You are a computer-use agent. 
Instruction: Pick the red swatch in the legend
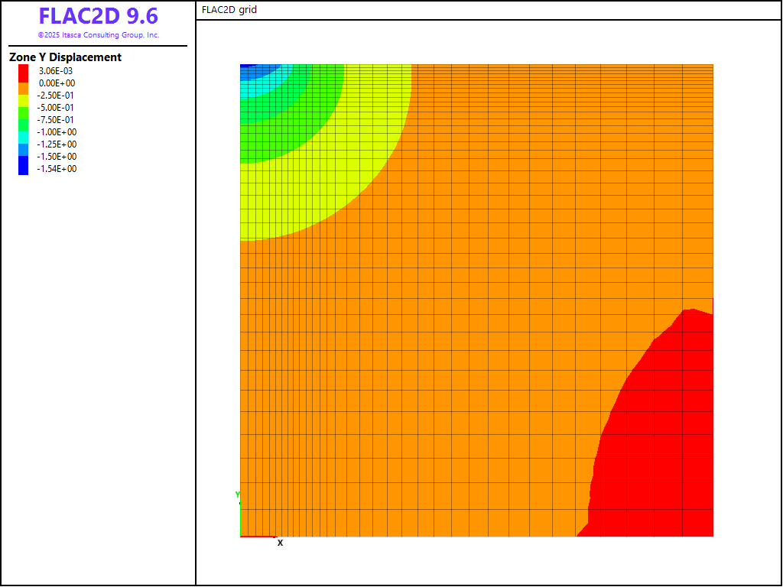coord(24,71)
